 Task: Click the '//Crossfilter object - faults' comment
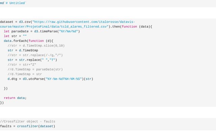(28, 122)
